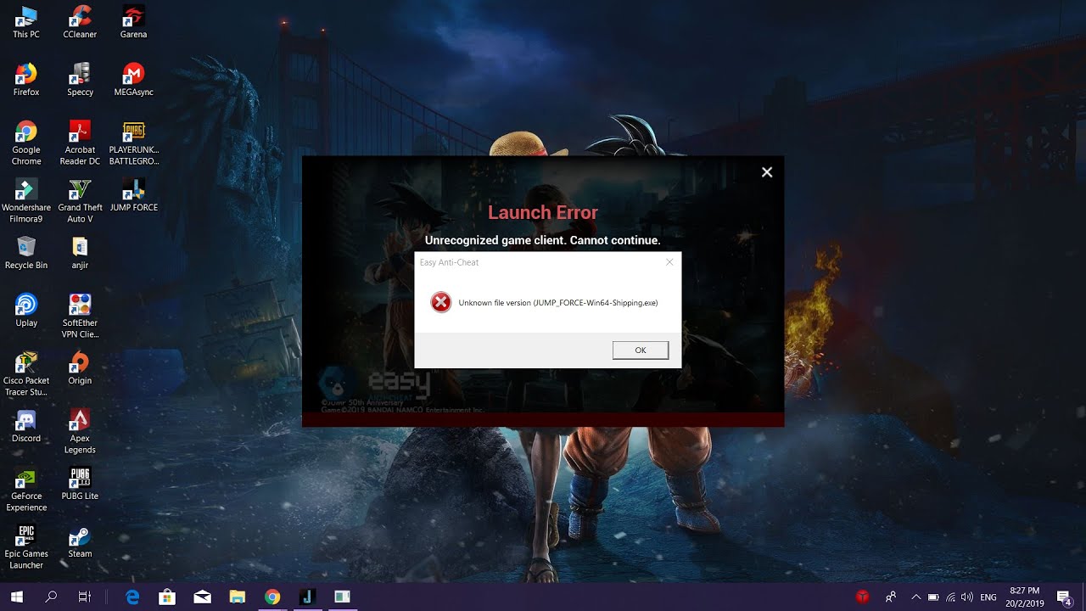The width and height of the screenshot is (1086, 611).
Task: Close the Launch Error window
Action: tap(767, 172)
